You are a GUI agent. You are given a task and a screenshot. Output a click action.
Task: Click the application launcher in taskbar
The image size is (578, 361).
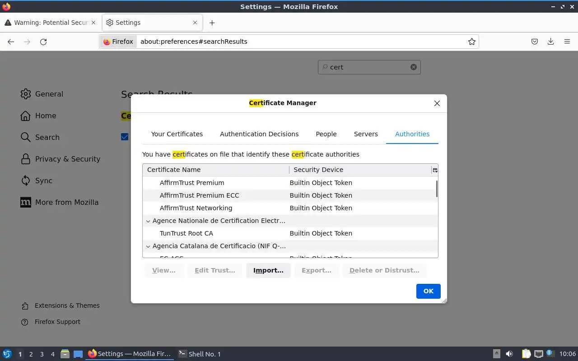pyautogui.click(x=7, y=354)
